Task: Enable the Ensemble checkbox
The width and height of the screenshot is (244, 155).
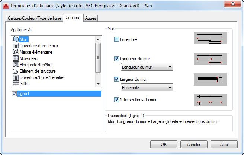Action: (x=116, y=39)
